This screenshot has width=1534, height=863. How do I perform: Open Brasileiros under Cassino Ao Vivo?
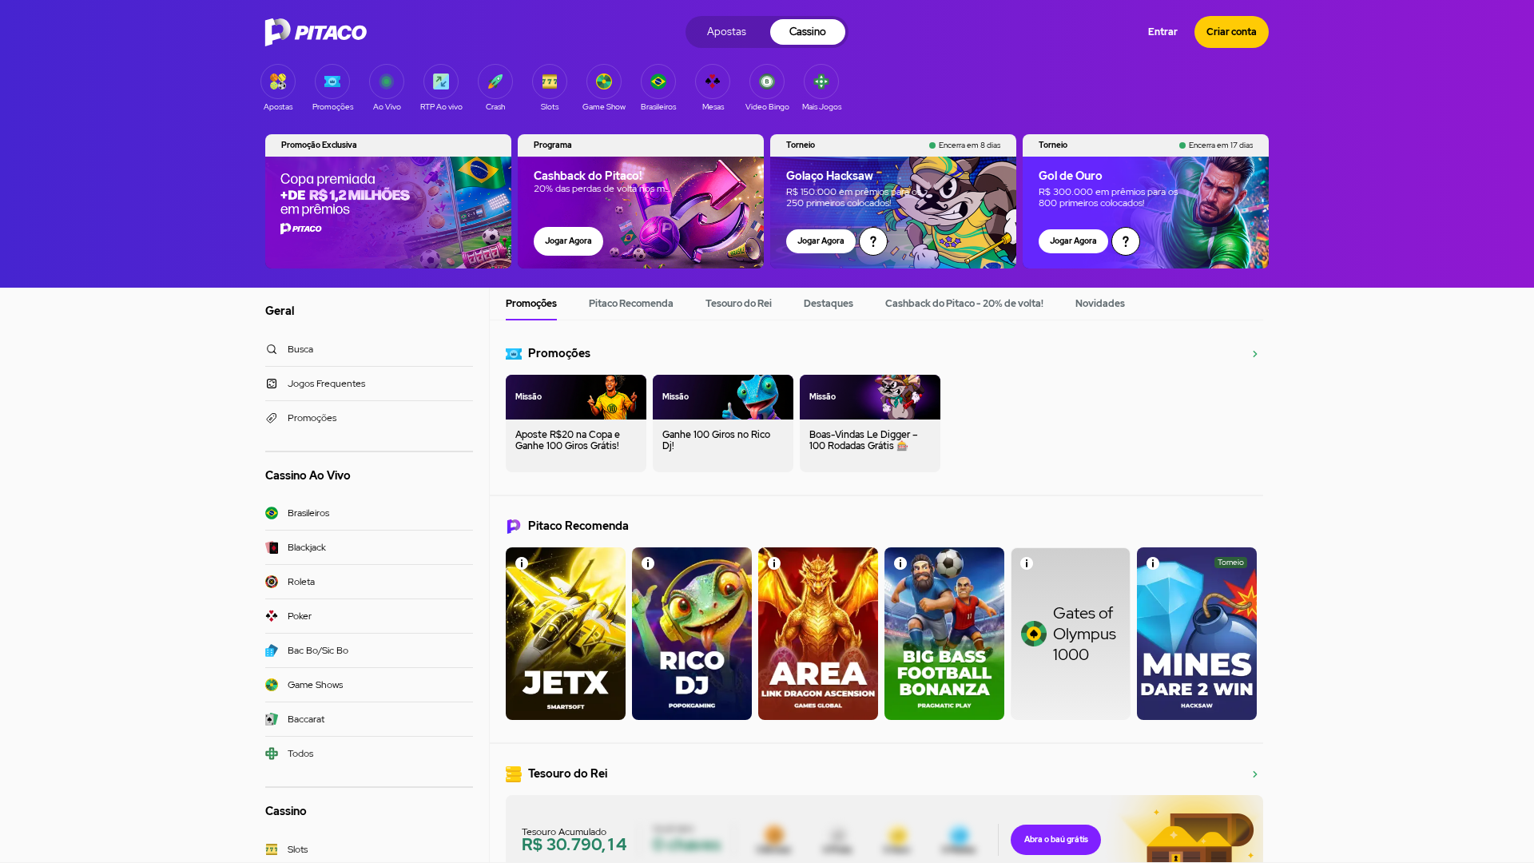(369, 513)
